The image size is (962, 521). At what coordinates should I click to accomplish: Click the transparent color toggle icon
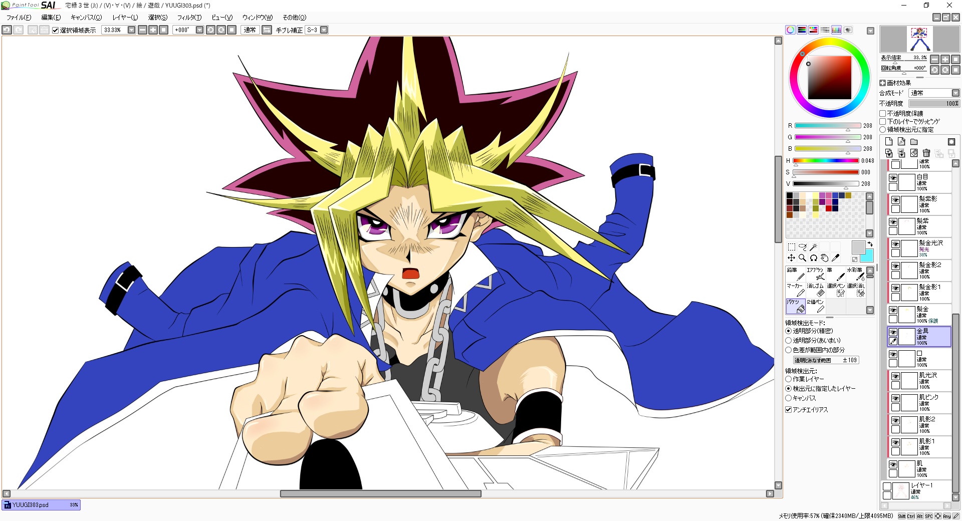(x=855, y=259)
